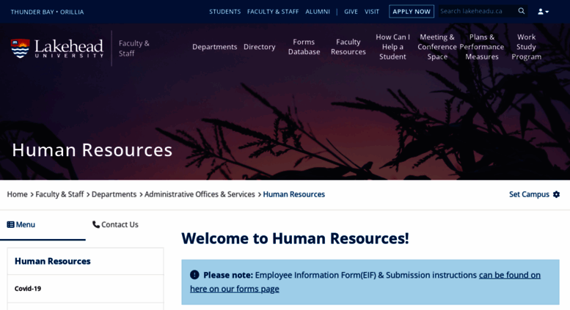Click the Faculty & Staff site label
The image size is (570, 310).
coord(134,48)
